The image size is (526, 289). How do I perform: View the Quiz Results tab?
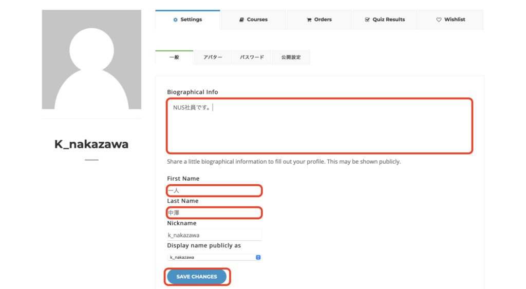(385, 20)
